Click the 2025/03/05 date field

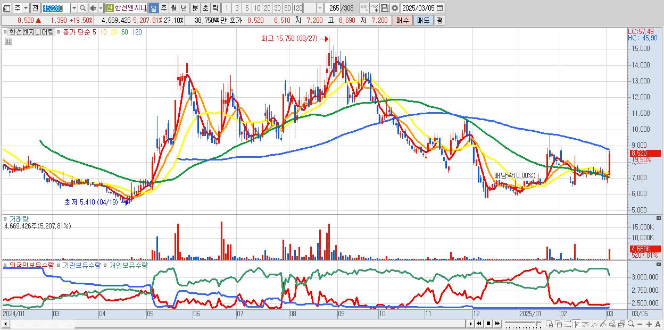coord(418,8)
